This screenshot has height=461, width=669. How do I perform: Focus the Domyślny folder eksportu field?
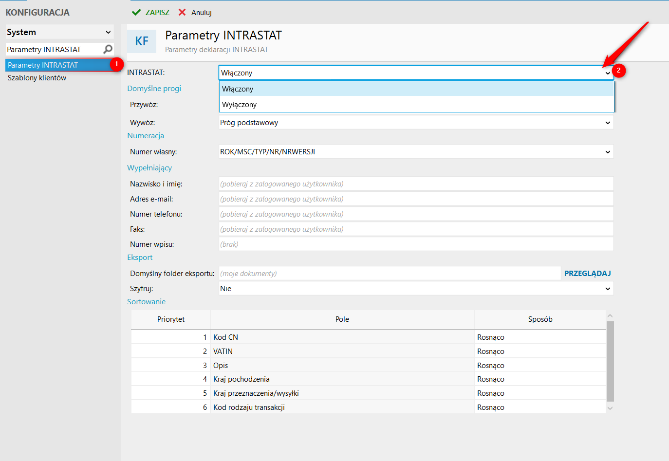390,274
